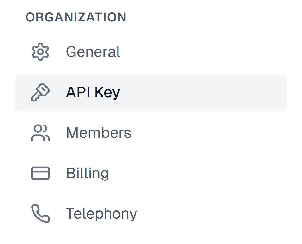Viewport: 302px width, 244px height.
Task: Click the General label text
Action: [x=93, y=52]
